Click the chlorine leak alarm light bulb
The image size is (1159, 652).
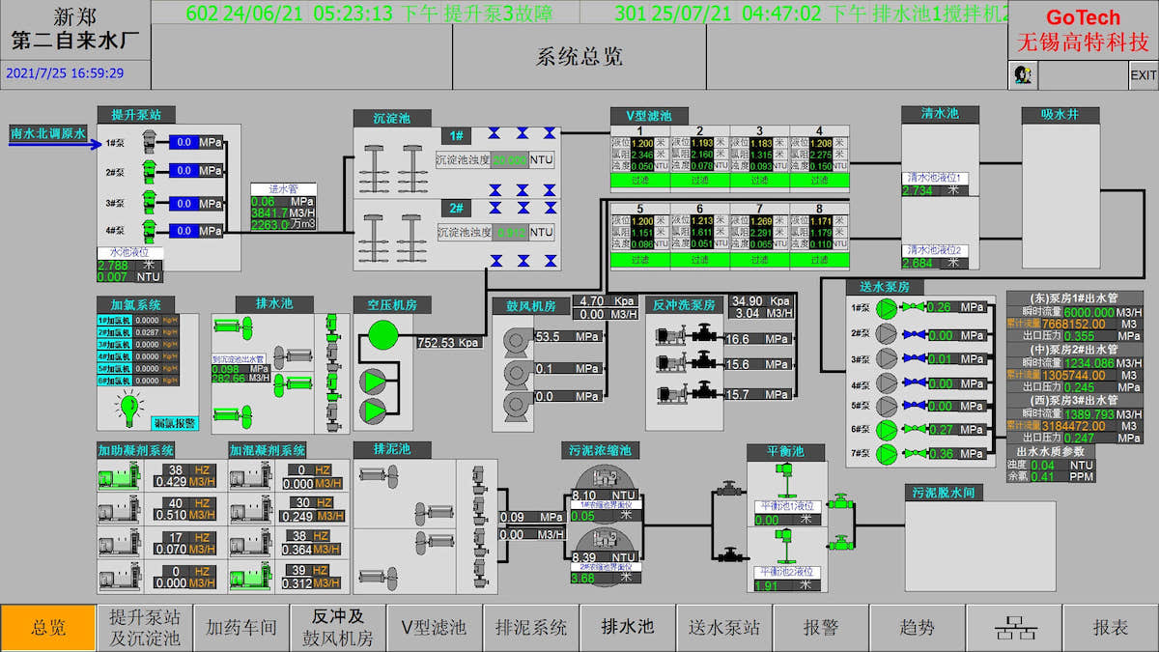129,409
